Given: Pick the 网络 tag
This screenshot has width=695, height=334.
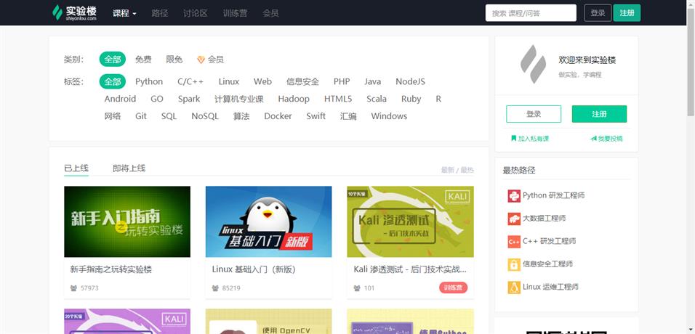Looking at the screenshot, I should [113, 116].
